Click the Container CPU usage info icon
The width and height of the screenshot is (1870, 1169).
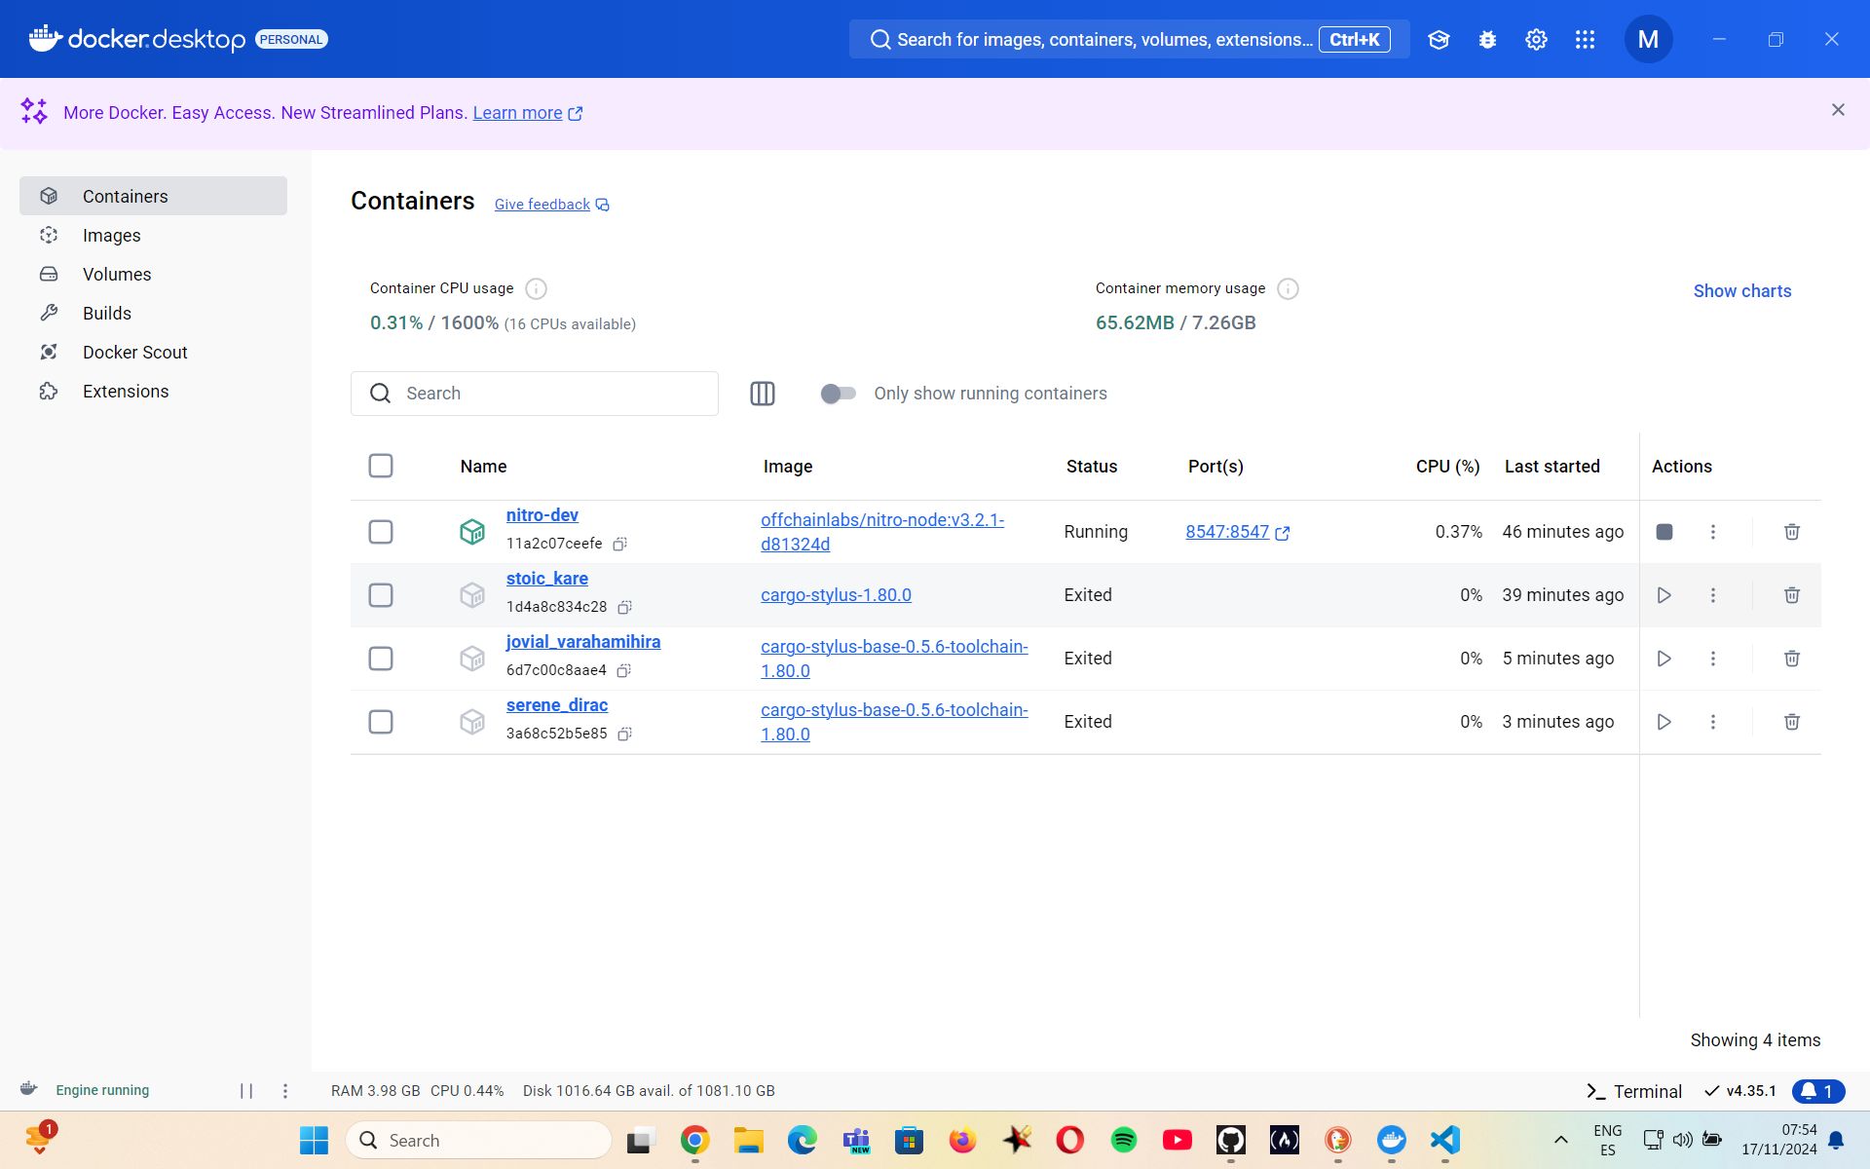[x=536, y=288]
